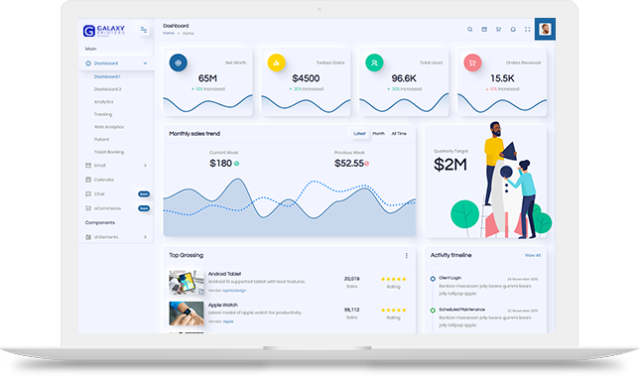This screenshot has width=639, height=377.
Task: Click Android Tablet product thumbnail
Action: click(x=187, y=282)
